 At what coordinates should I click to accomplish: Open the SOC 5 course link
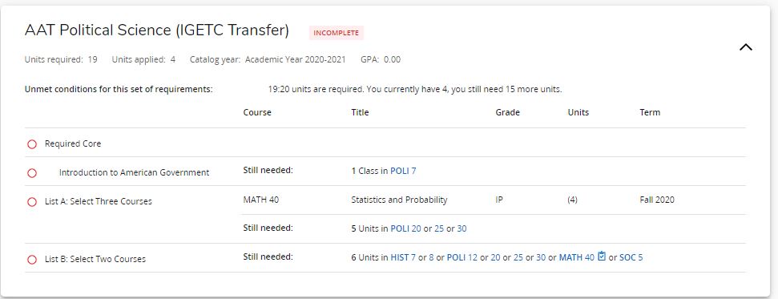click(x=631, y=257)
